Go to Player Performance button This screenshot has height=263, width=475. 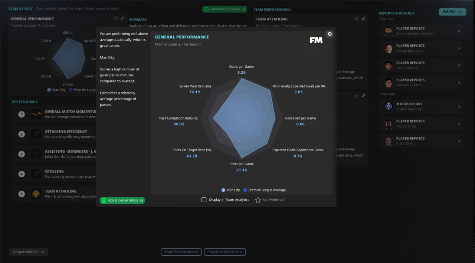point(225,252)
